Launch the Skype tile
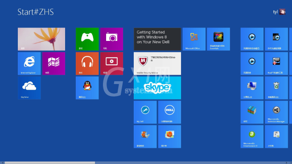The height and width of the screenshot is (164, 292). (157, 88)
